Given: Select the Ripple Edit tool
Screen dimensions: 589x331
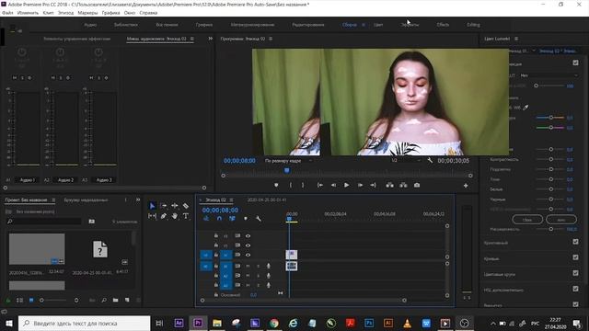Looking at the screenshot, I should pyautogui.click(x=175, y=206).
